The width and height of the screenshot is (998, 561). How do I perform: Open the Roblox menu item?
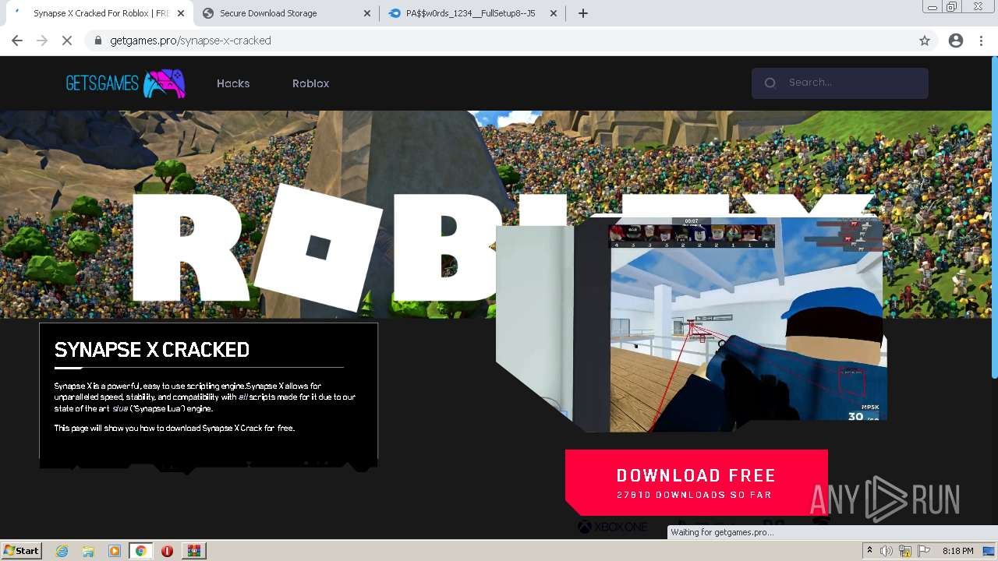pyautogui.click(x=310, y=83)
